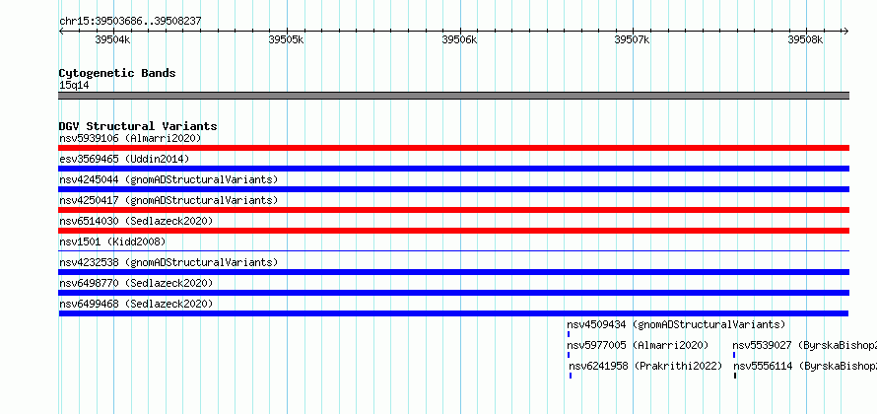Open the nsv6498770 (Sedlazeck2020) label
The height and width of the screenshot is (414, 877).
pyautogui.click(x=136, y=283)
